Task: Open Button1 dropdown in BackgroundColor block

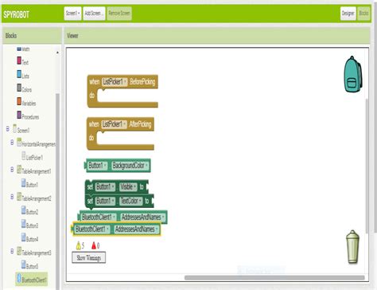Action: pyautogui.click(x=98, y=166)
